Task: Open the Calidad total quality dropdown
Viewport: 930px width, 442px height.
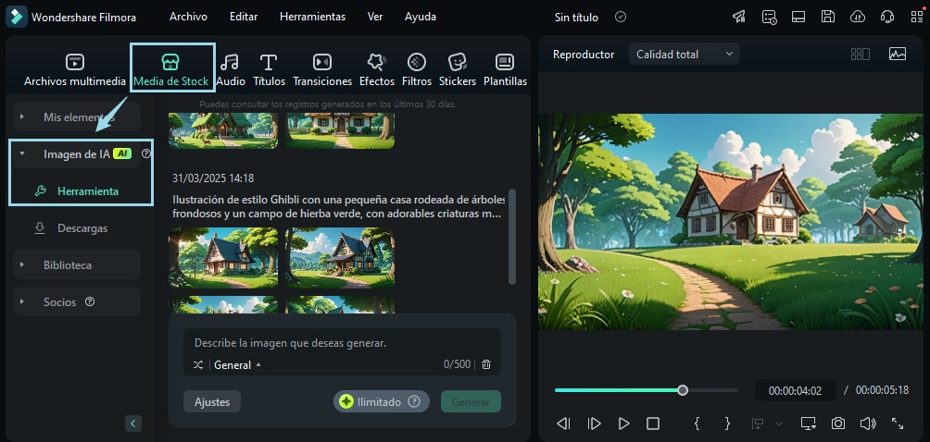Action: [x=685, y=54]
